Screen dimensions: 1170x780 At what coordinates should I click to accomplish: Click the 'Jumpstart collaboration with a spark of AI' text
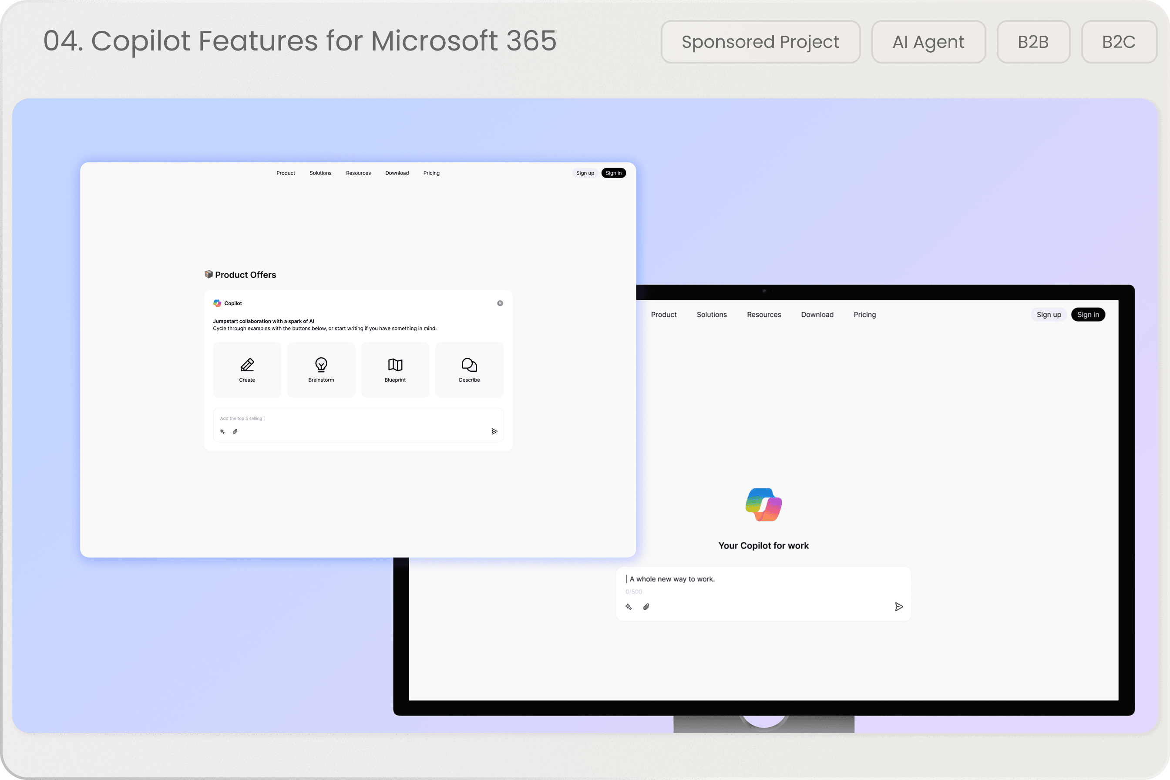click(264, 321)
